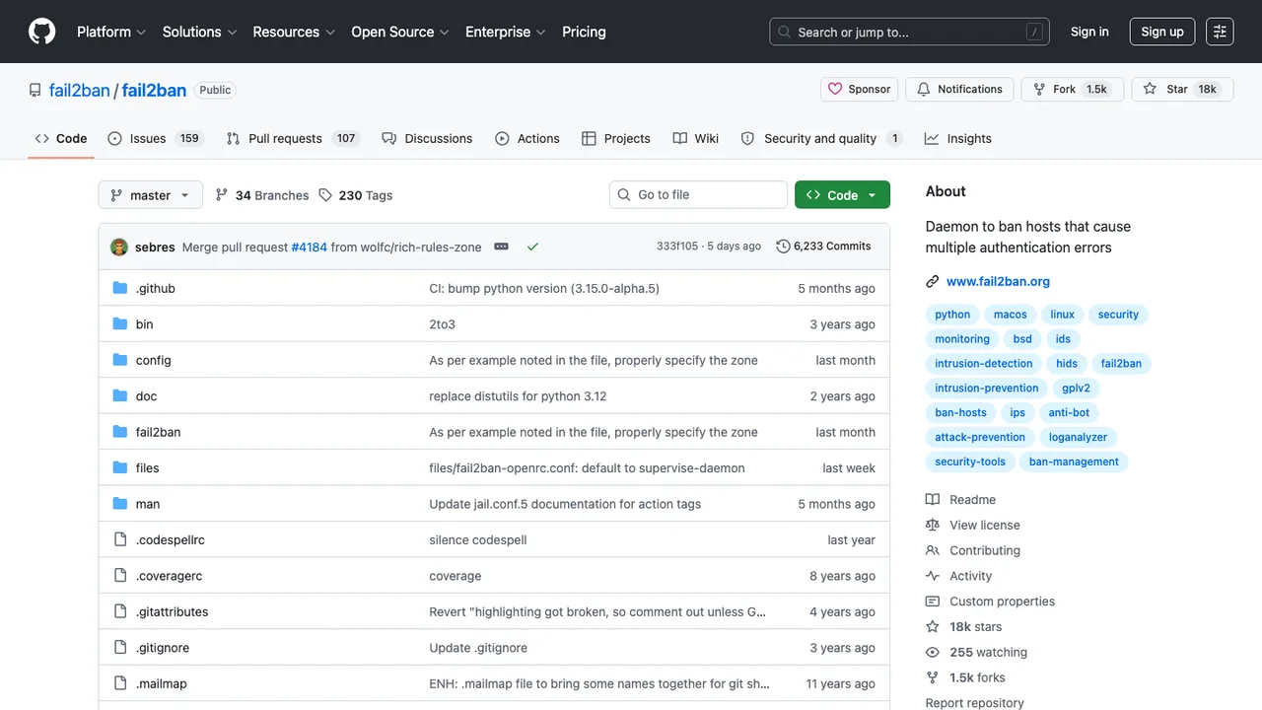The height and width of the screenshot is (710, 1262).
Task: Click the Readme book icon
Action: point(933,500)
